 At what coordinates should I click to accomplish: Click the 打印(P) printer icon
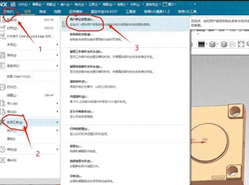tap(3, 87)
